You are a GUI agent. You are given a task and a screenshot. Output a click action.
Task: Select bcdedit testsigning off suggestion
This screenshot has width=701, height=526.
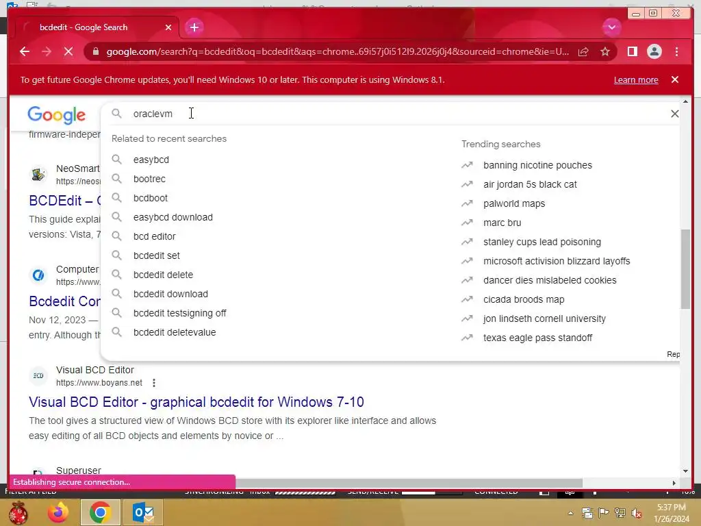[x=180, y=313]
